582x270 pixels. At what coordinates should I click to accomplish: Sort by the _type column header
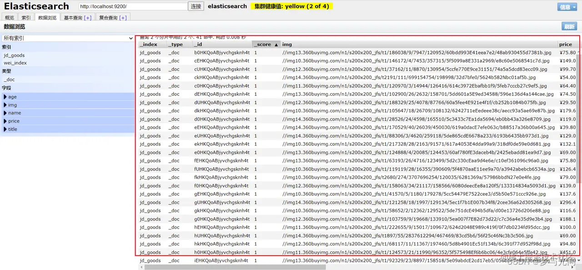click(179, 45)
